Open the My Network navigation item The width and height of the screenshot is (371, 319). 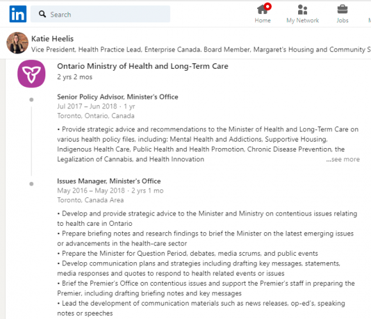(303, 13)
